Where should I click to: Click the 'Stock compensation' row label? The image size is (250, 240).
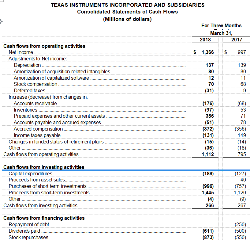pyautogui.click(x=35, y=84)
